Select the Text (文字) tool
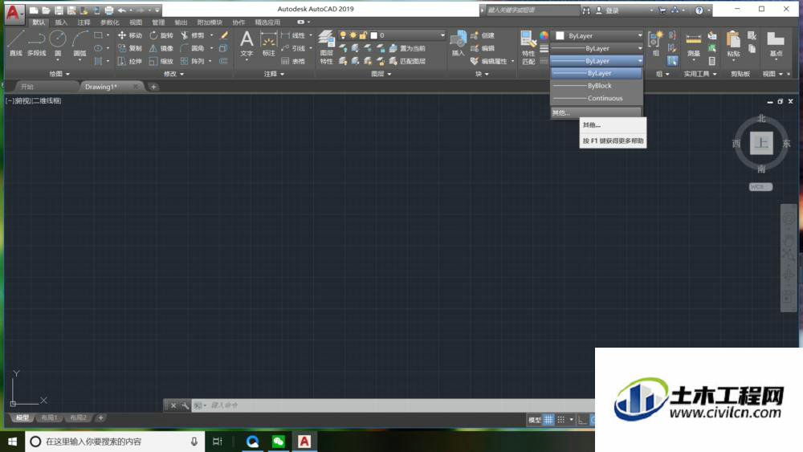Screen dimensions: 803x452 tap(247, 43)
